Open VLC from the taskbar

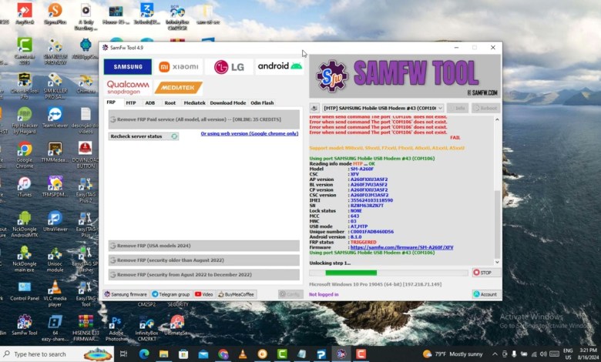tap(243, 354)
